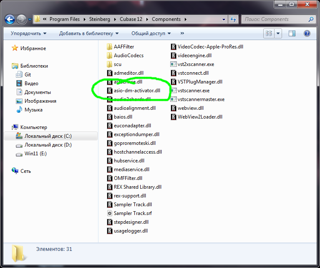Open the address bar history dropdown arrow

pyautogui.click(x=223, y=19)
